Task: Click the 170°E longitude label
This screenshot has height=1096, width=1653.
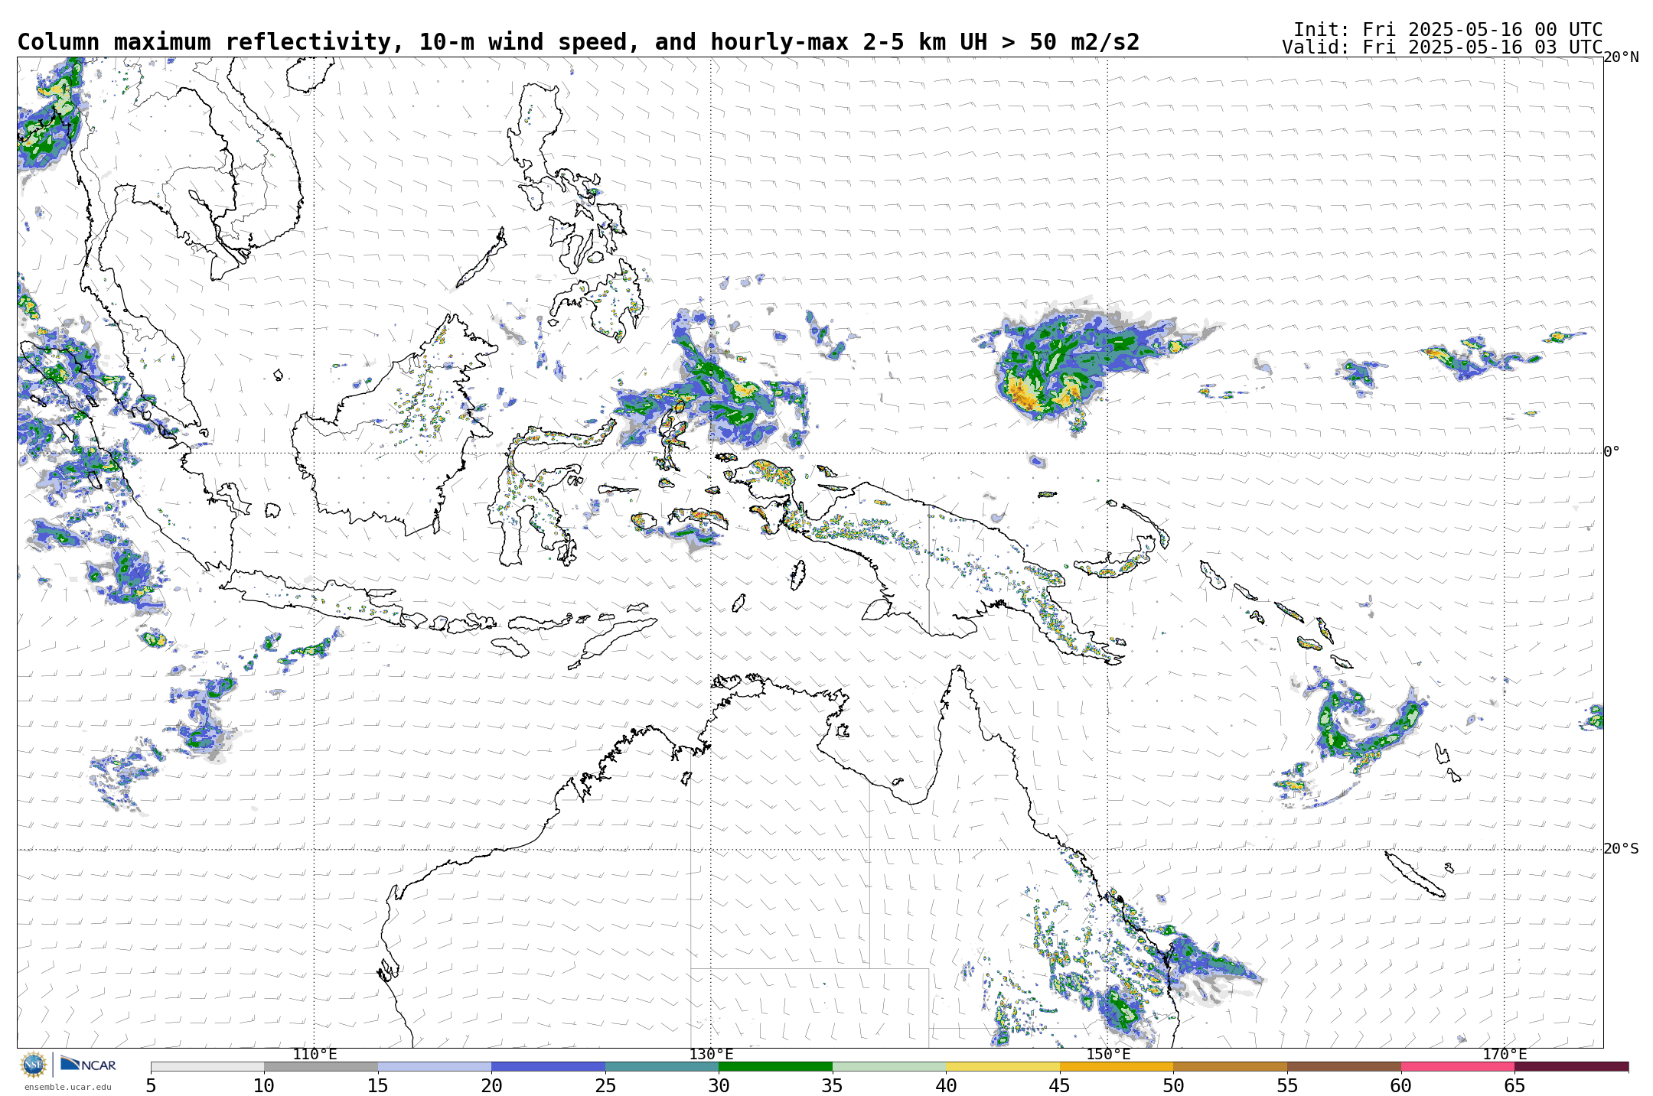Action: (1505, 1055)
